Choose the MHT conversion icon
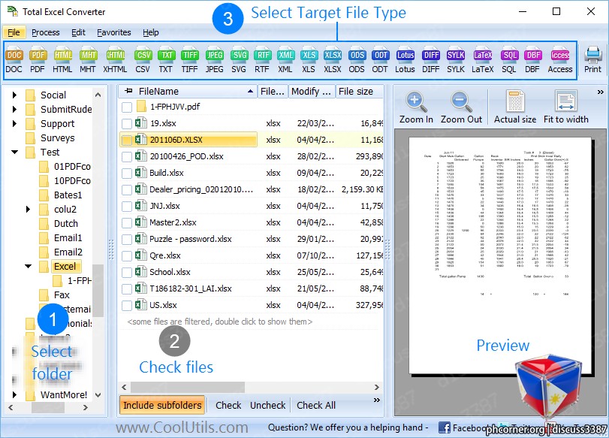This screenshot has width=609, height=438. [88, 61]
